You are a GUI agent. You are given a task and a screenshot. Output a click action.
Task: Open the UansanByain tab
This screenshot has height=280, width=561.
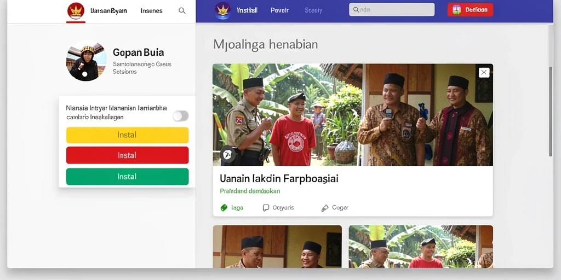tap(108, 11)
